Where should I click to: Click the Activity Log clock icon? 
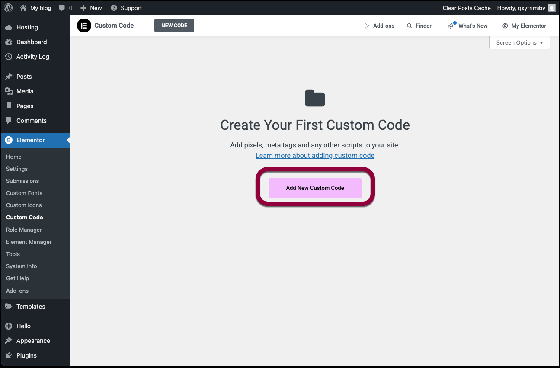[9, 57]
